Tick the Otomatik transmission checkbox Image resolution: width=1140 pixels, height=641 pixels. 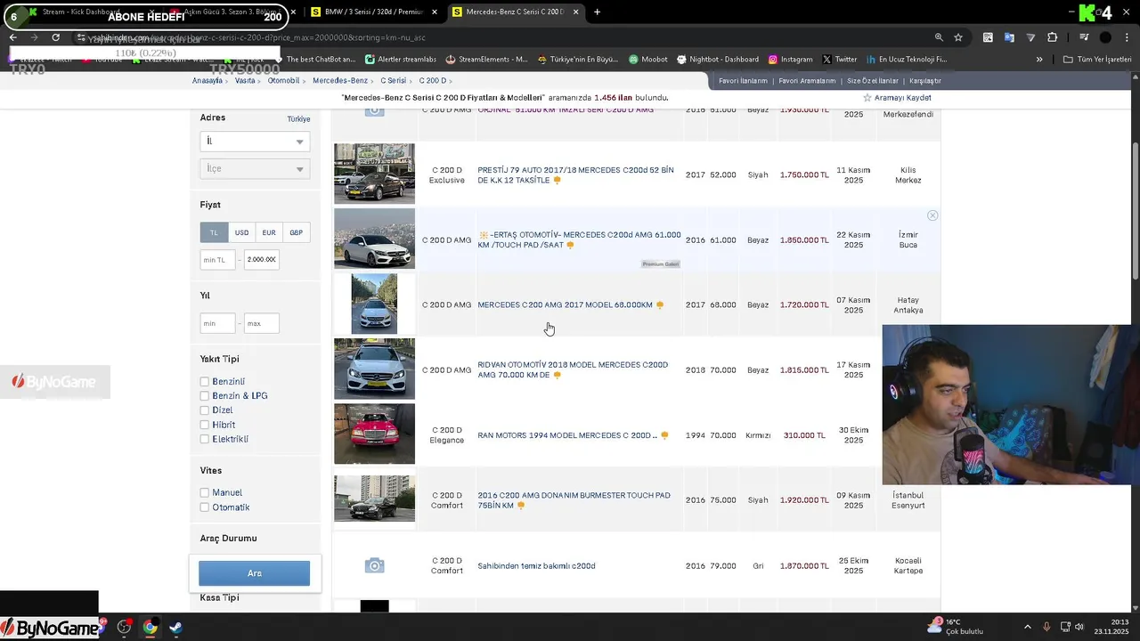205,507
